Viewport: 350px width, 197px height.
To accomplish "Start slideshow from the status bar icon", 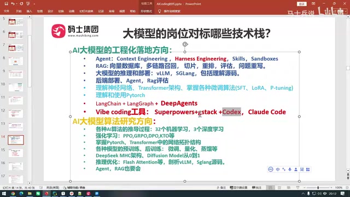I will [297, 188].
